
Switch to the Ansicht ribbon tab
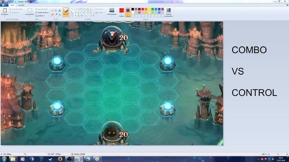click(x=21, y=5)
